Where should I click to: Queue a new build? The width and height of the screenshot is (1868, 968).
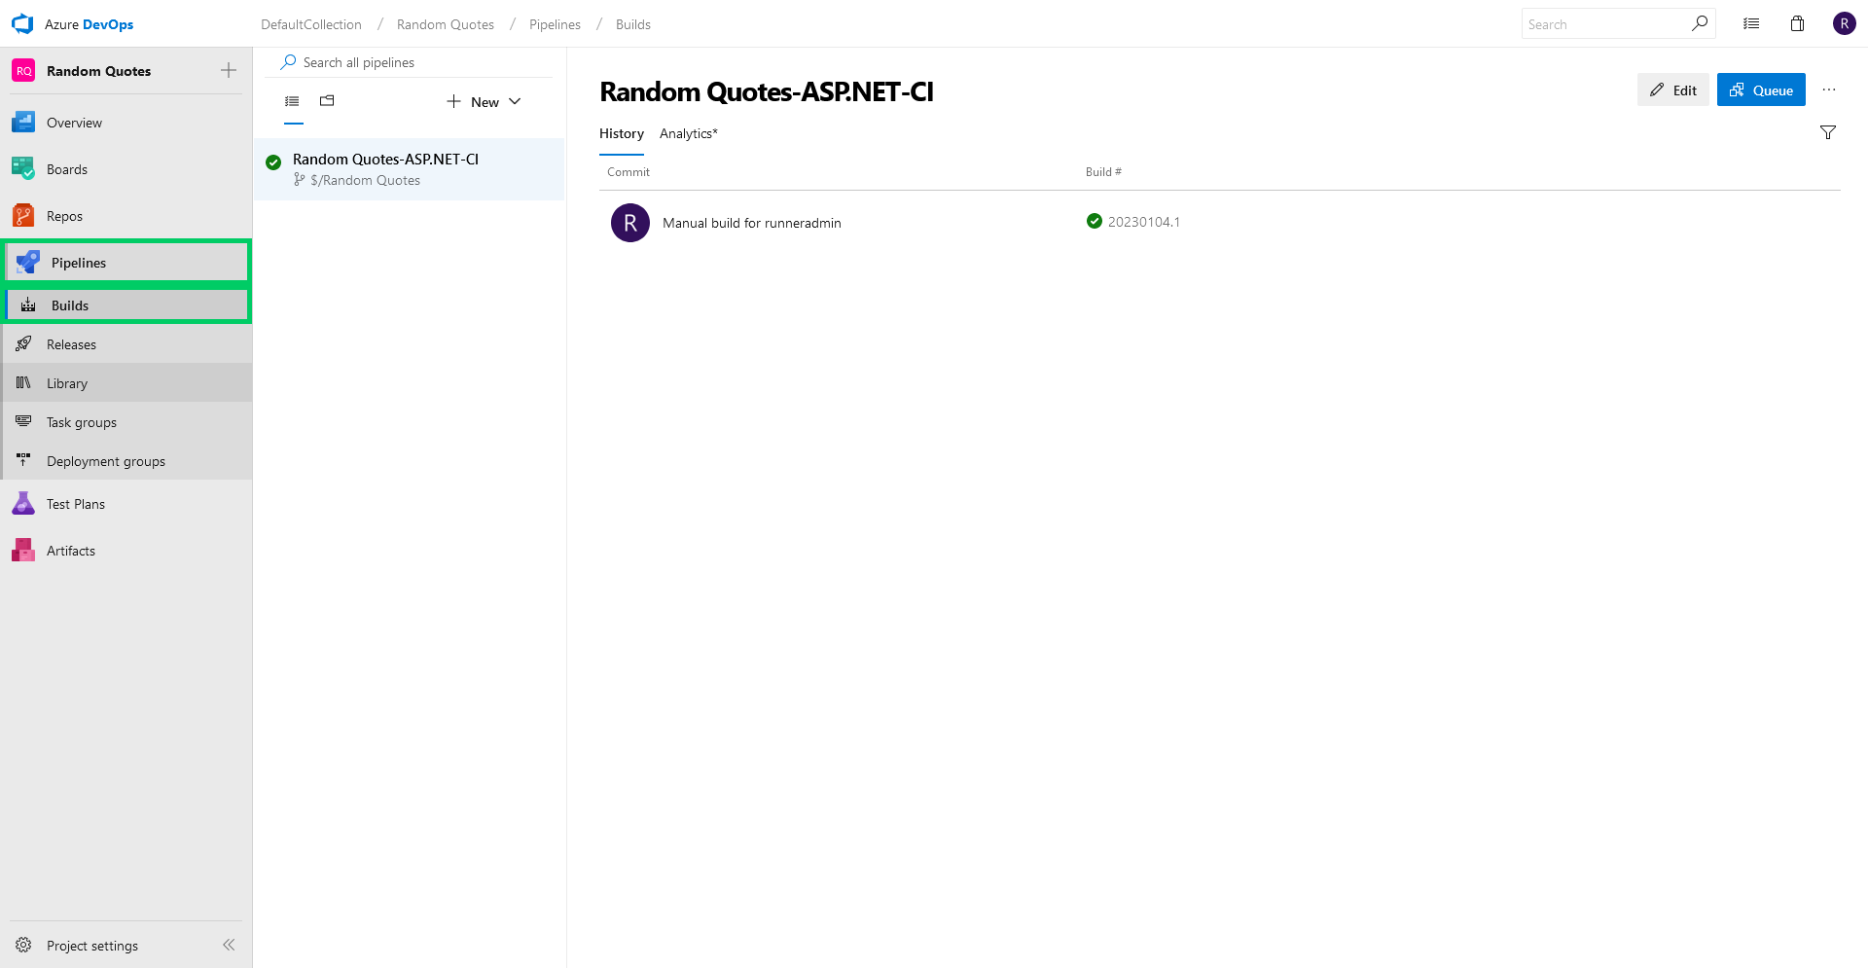(1761, 90)
